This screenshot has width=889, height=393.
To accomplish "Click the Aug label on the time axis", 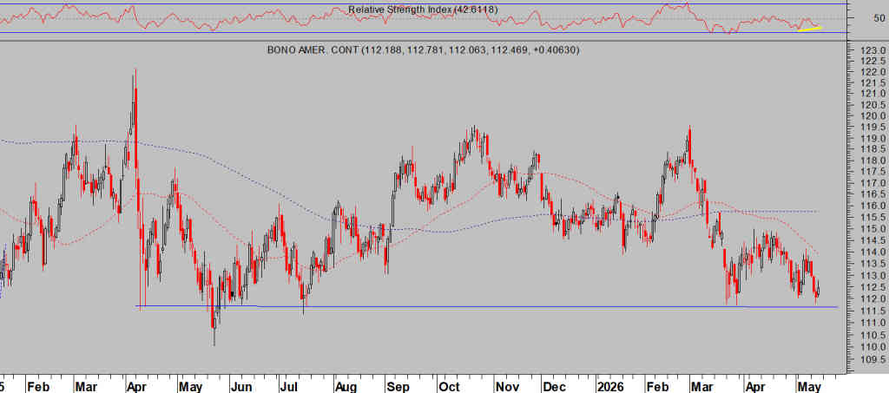I will 345,387.
